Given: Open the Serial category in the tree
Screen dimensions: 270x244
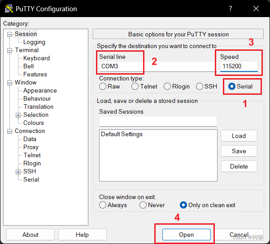Looking at the screenshot, I should coord(31,180).
